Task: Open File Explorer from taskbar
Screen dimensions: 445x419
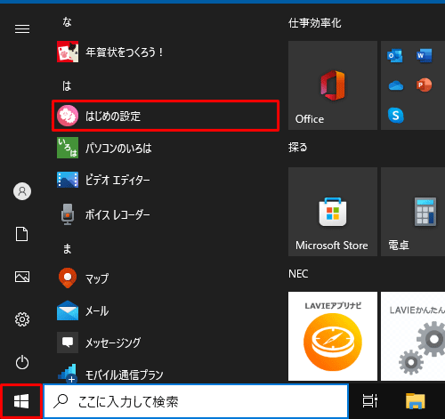Action: [416, 401]
